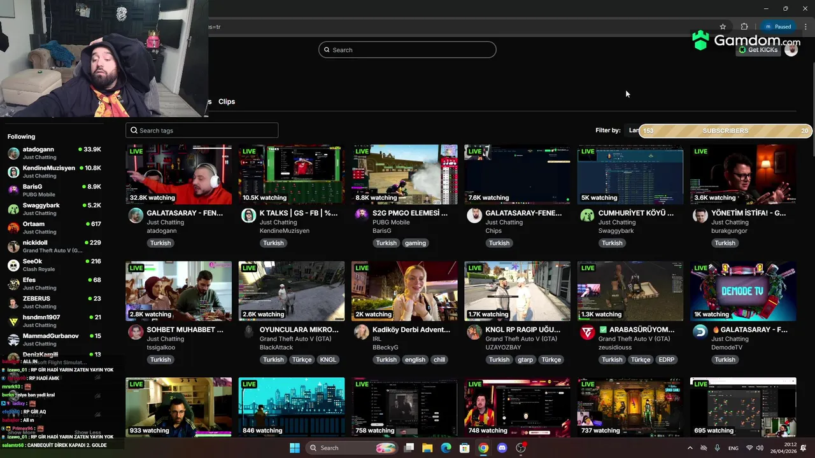Screen dimensions: 815x458
Task: Open the notification bell in system tray
Action: 803,448
